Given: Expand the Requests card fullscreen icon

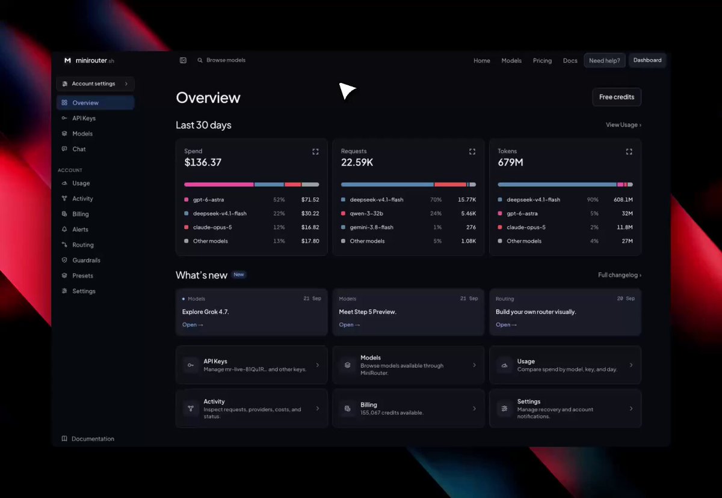Looking at the screenshot, I should coord(472,152).
